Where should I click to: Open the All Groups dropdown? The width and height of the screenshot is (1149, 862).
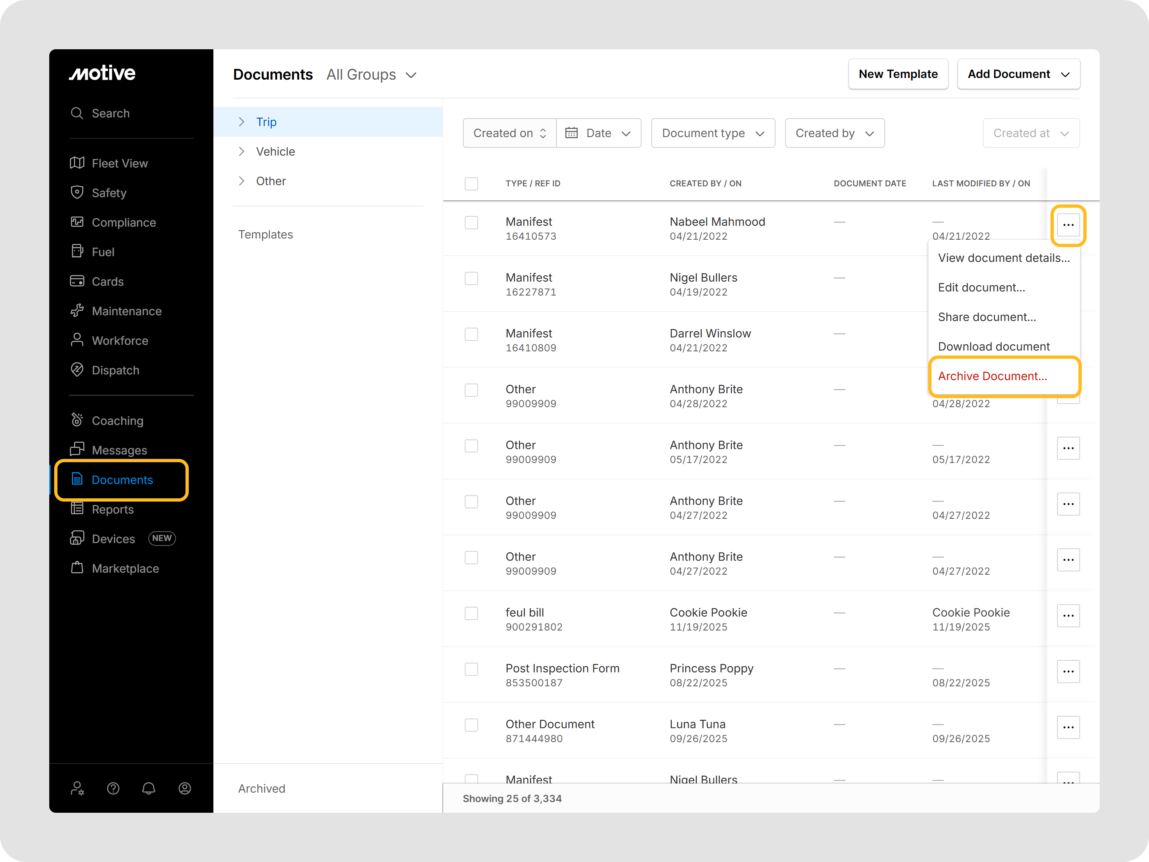pyautogui.click(x=371, y=75)
